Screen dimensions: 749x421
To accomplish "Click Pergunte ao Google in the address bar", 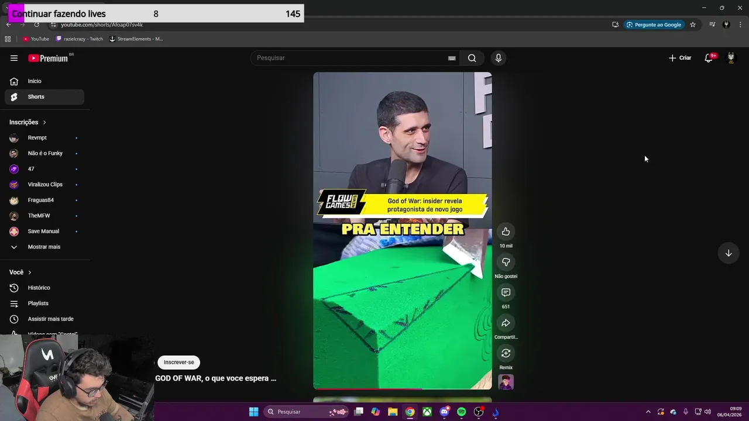I will 654,25.
